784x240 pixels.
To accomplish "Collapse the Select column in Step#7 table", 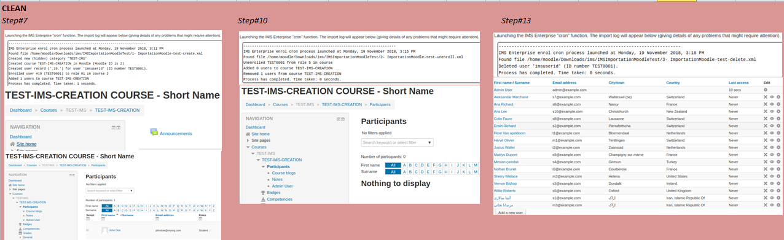I will (x=88, y=219).
